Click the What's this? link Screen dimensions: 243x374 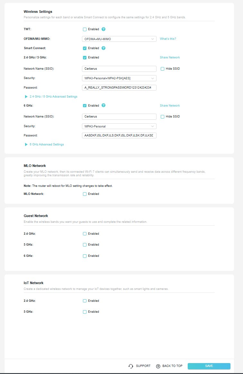(168, 39)
